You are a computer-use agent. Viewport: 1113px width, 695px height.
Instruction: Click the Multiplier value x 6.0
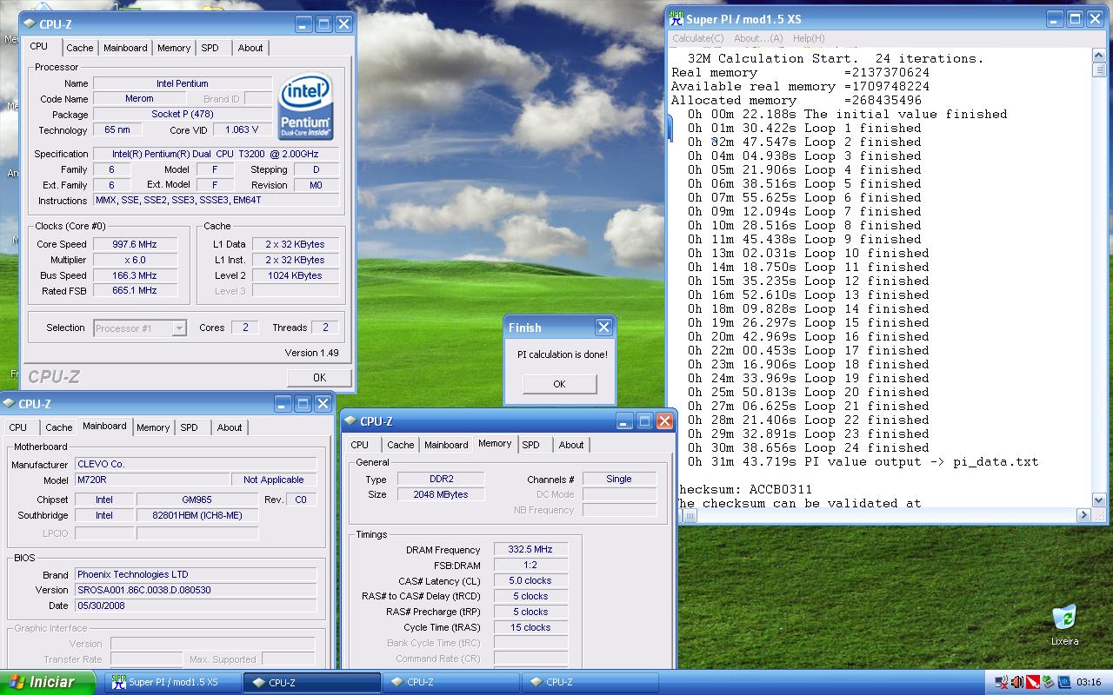pyautogui.click(x=137, y=260)
